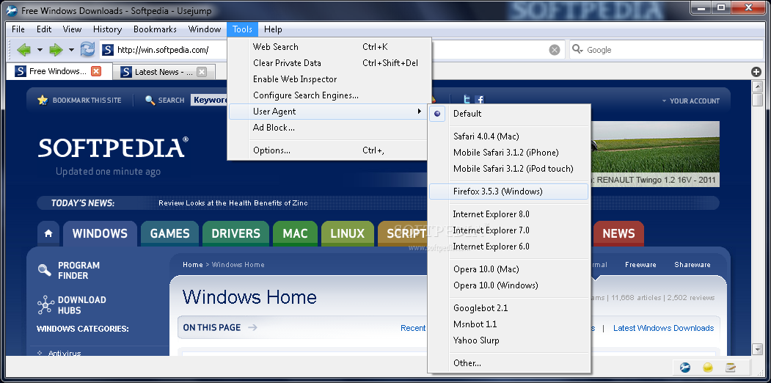
Task: Click the green back arrow button
Action: coord(23,50)
